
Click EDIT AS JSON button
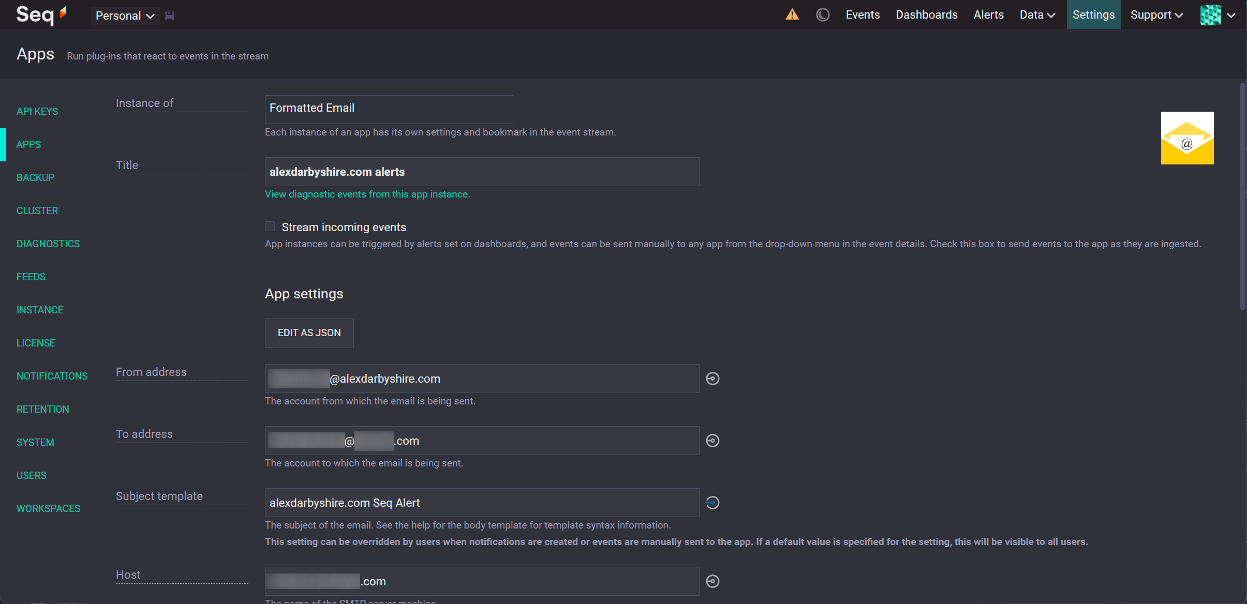coord(309,333)
